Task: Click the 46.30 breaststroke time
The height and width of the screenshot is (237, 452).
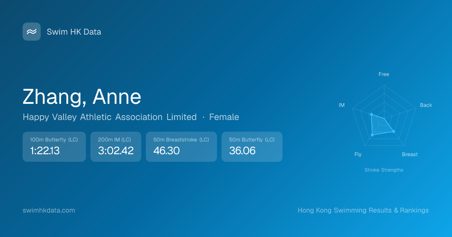Action: tap(166, 151)
